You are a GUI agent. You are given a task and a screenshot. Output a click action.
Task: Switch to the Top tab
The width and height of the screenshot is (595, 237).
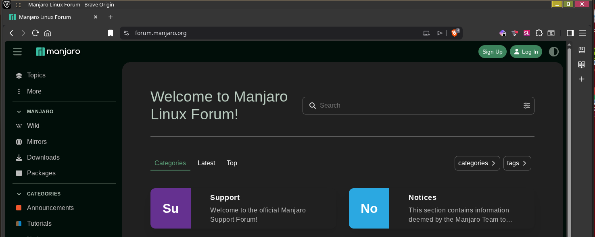(232, 163)
